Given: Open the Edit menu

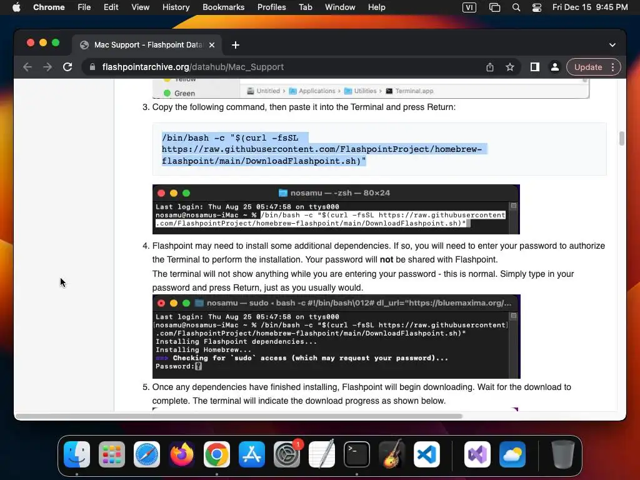Looking at the screenshot, I should (111, 7).
